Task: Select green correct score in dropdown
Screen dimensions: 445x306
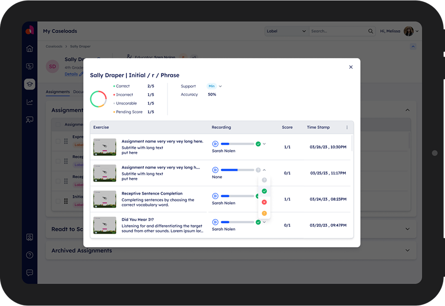Action: pyautogui.click(x=264, y=191)
